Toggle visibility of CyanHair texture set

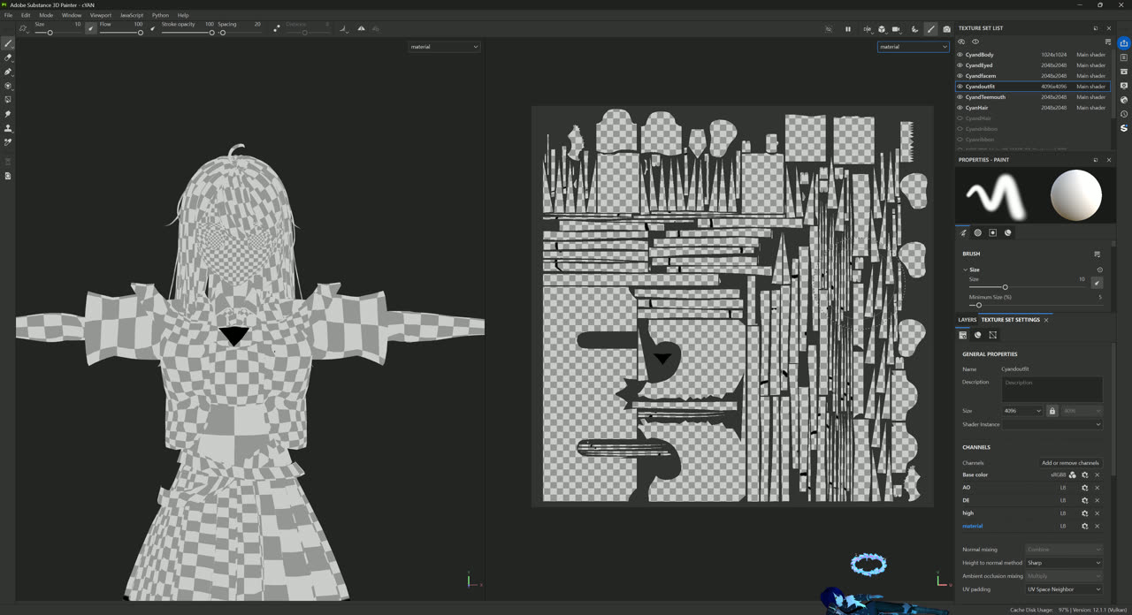click(x=960, y=108)
